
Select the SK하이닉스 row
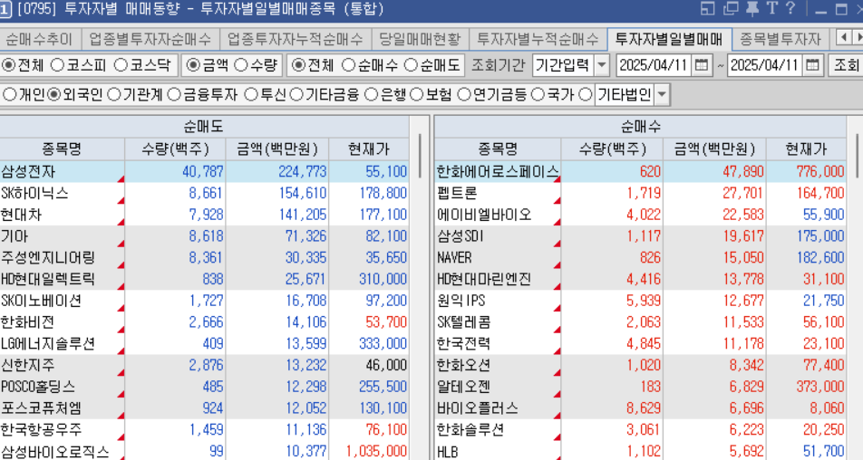204,193
